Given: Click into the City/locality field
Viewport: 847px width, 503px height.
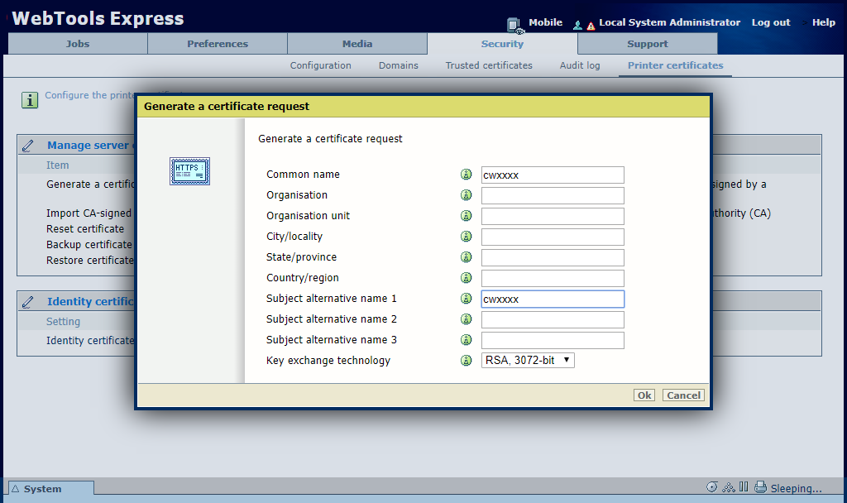Looking at the screenshot, I should [553, 237].
